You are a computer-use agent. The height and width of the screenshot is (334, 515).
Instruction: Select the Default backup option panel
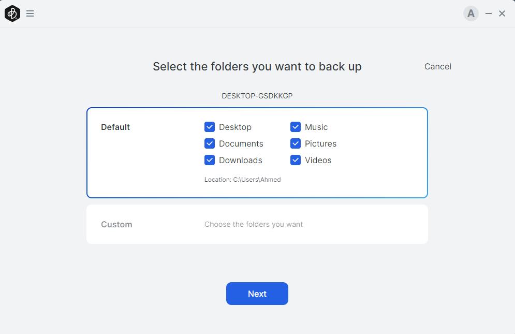[115, 127]
